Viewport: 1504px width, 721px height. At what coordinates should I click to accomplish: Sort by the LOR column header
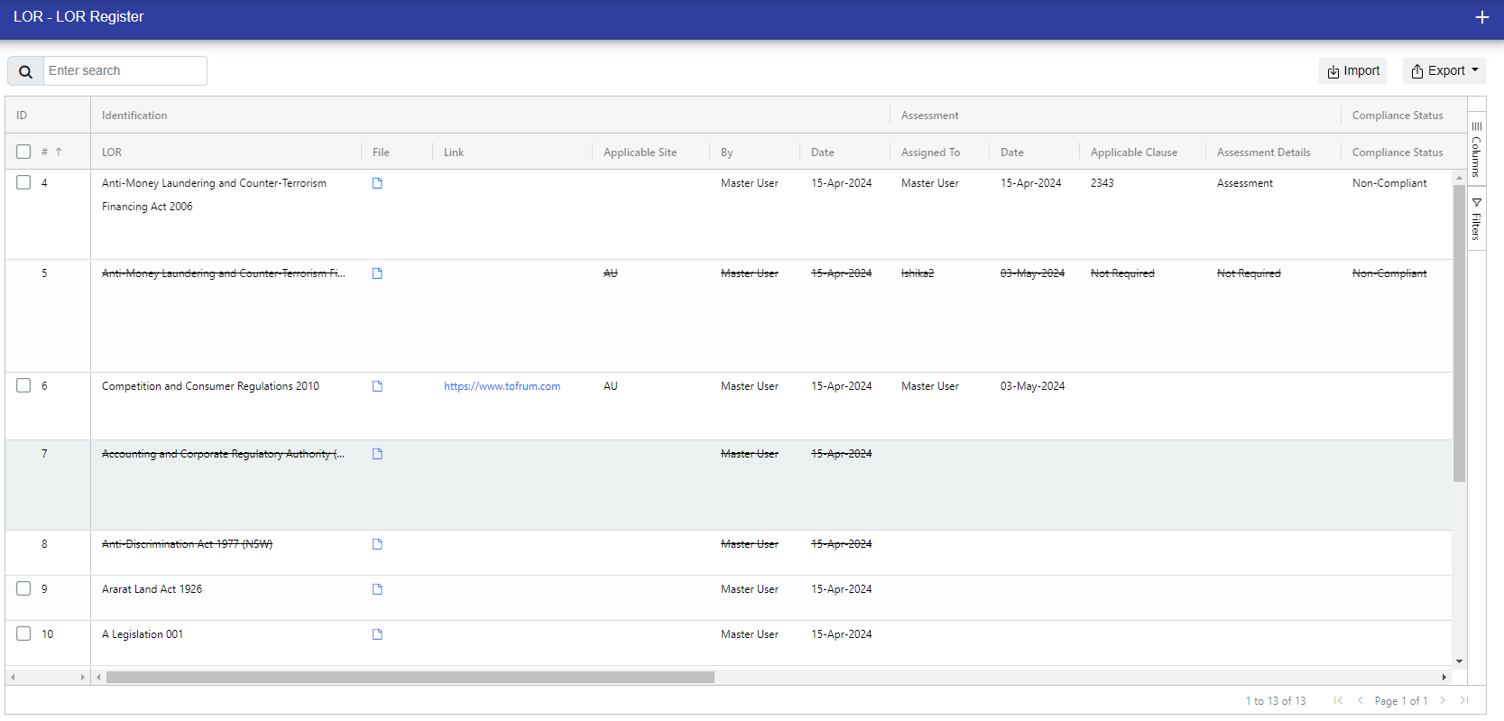coord(112,153)
